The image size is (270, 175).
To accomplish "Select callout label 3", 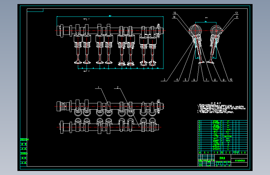I will tap(164, 80).
